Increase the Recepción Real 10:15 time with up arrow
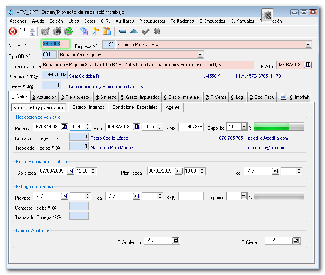The width and height of the screenshot is (325, 275). click(160, 125)
